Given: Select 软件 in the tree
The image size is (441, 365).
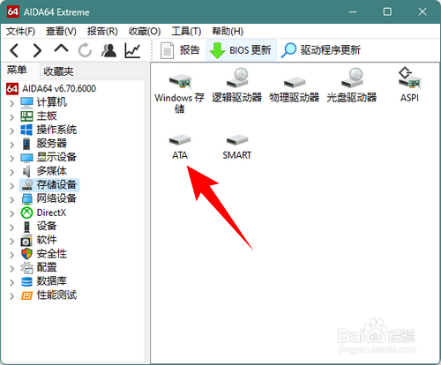Looking at the screenshot, I should (x=39, y=240).
